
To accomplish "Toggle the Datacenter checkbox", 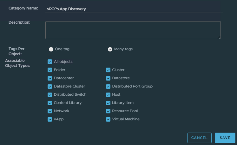I will [50, 78].
